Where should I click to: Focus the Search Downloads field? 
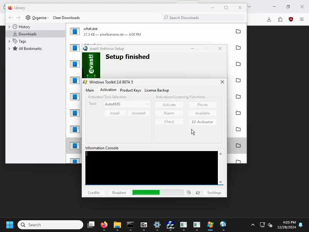coord(204,18)
